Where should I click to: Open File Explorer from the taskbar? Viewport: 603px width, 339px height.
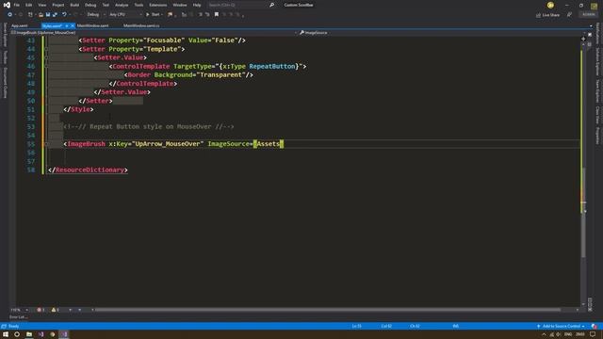click(x=29, y=334)
